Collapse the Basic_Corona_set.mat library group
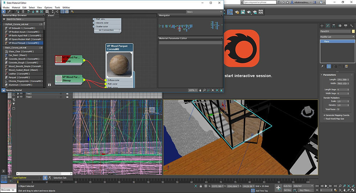The height and width of the screenshot is (193, 356). point(4,48)
